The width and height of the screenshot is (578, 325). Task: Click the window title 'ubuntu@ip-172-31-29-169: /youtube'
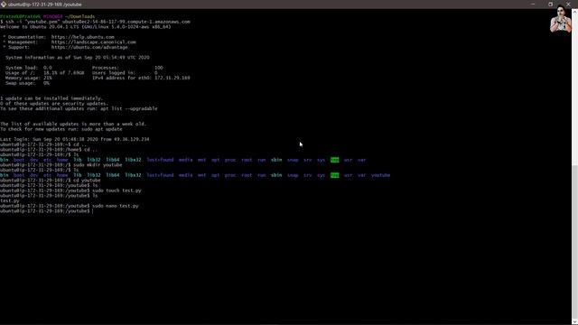[x=45, y=5]
